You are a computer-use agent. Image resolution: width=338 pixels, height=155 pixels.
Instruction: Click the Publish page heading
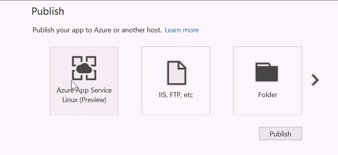[48, 11]
